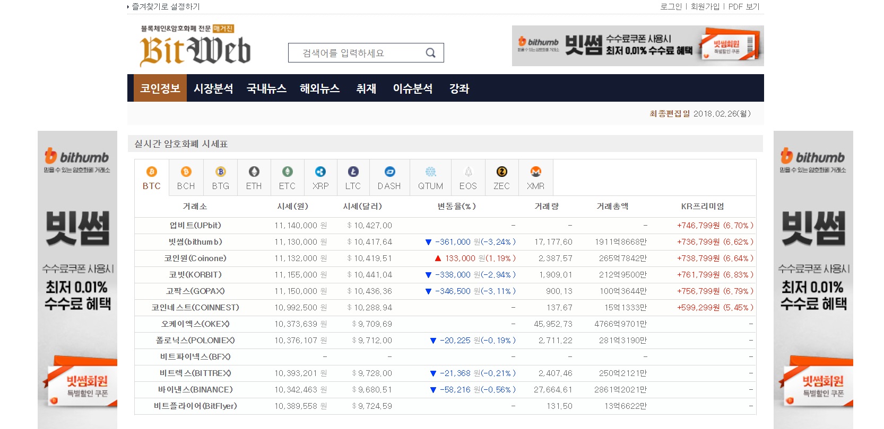884x429 pixels.
Task: Select the BTC coin tab icon
Action: [152, 172]
